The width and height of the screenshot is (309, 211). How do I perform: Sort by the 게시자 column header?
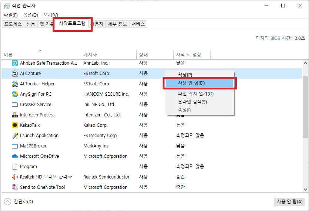click(109, 55)
